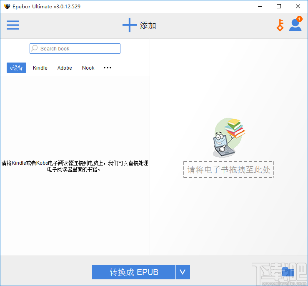Close the Epubor Ultimate window
Screen dimensions: 308x286
pos(298,6)
